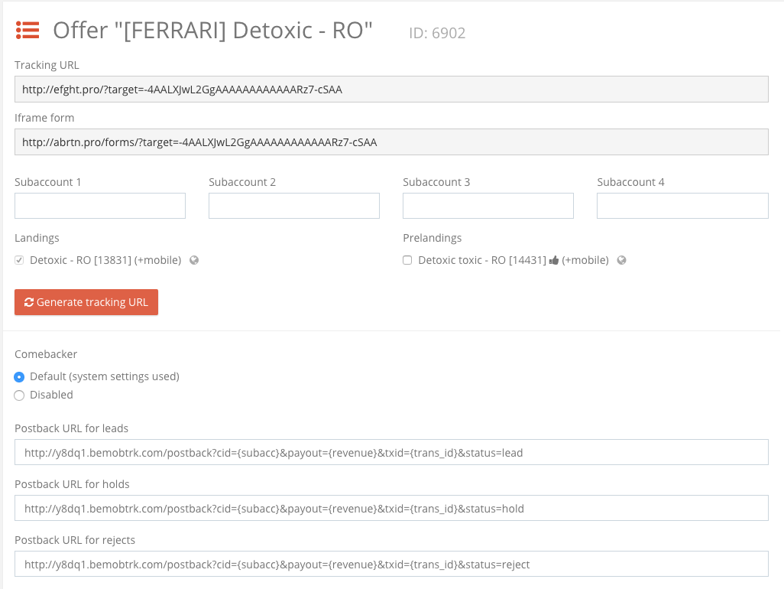784x589 pixels.
Task: Focus the Subaccount 2 input
Action: [x=294, y=206]
